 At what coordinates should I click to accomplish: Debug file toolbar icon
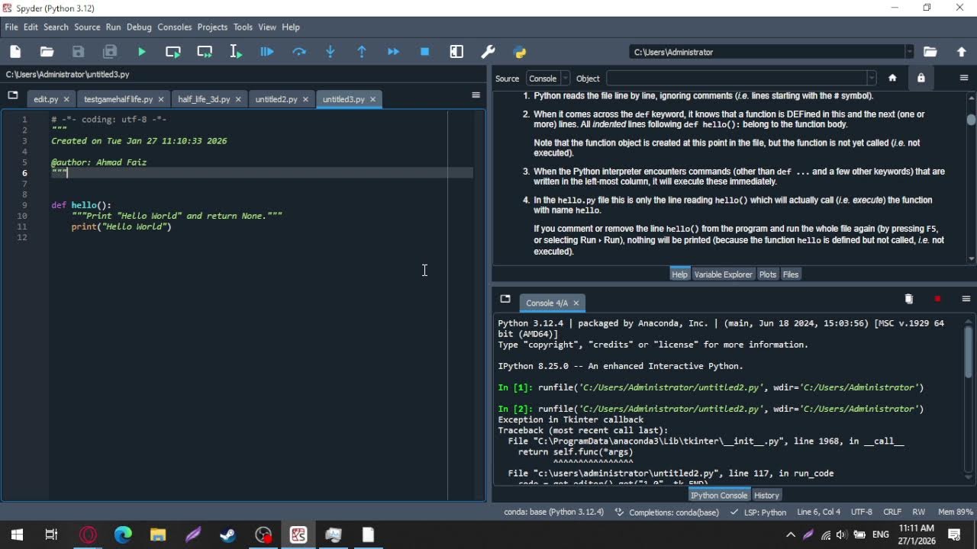(267, 52)
